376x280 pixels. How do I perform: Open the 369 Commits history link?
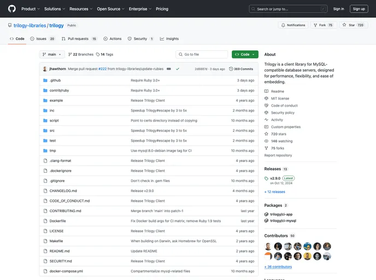pyautogui.click(x=241, y=69)
